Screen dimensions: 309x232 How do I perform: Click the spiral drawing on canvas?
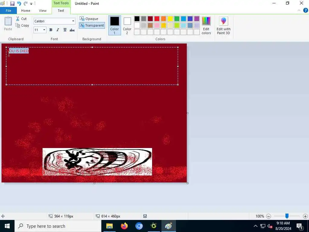97,162
